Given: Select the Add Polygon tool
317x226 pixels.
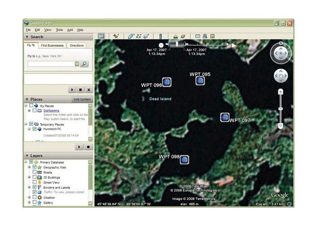Looking at the screenshot, I should (x=131, y=36).
